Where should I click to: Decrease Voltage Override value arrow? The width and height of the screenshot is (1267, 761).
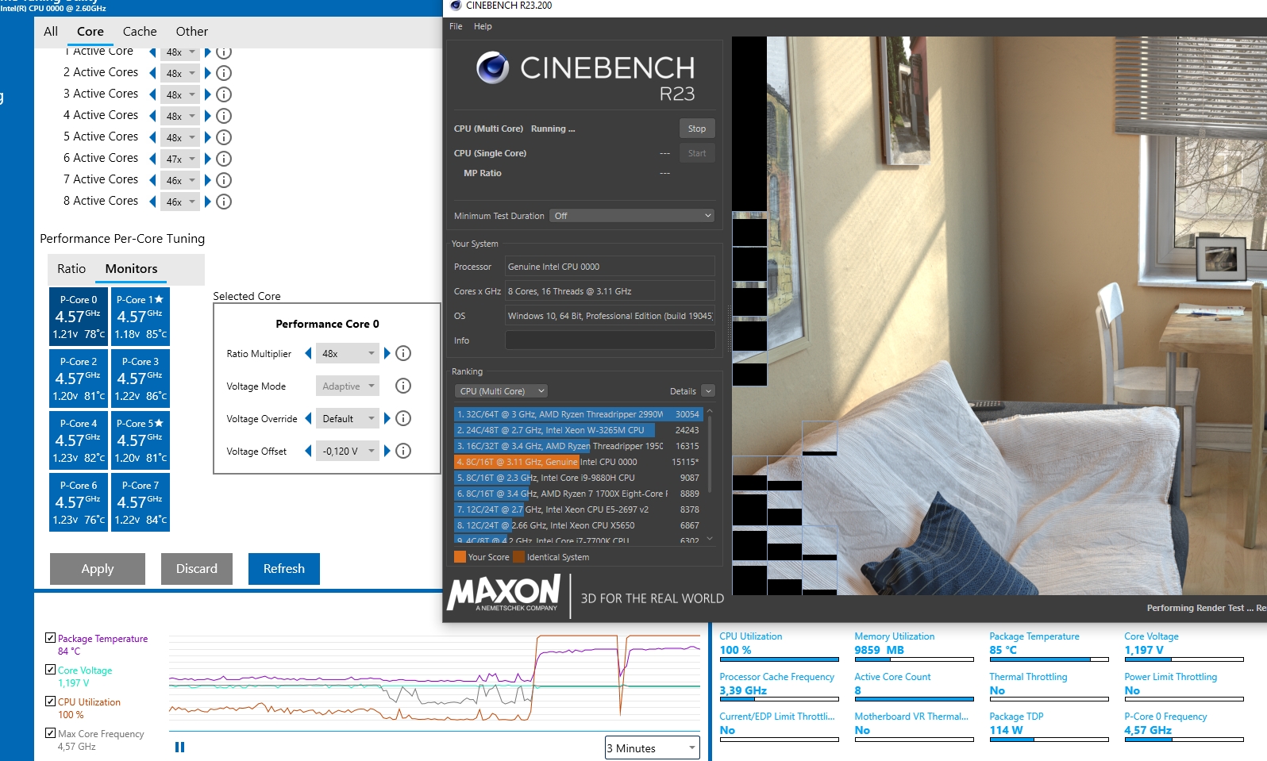click(308, 418)
